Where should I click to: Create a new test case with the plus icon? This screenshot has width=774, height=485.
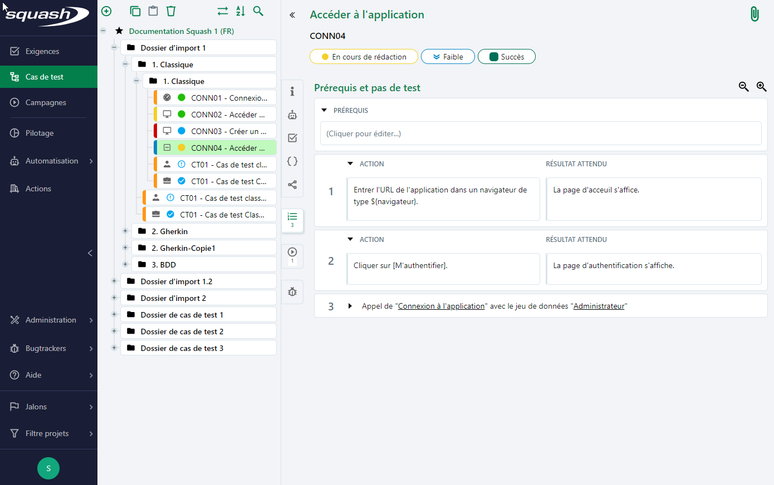(106, 11)
